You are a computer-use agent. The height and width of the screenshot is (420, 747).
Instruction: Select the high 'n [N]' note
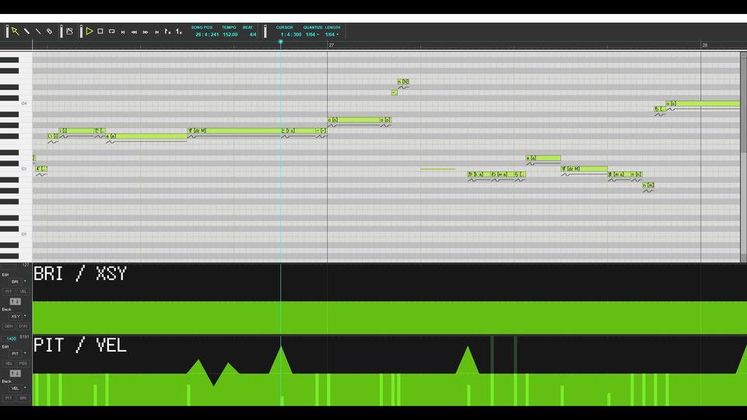point(403,82)
